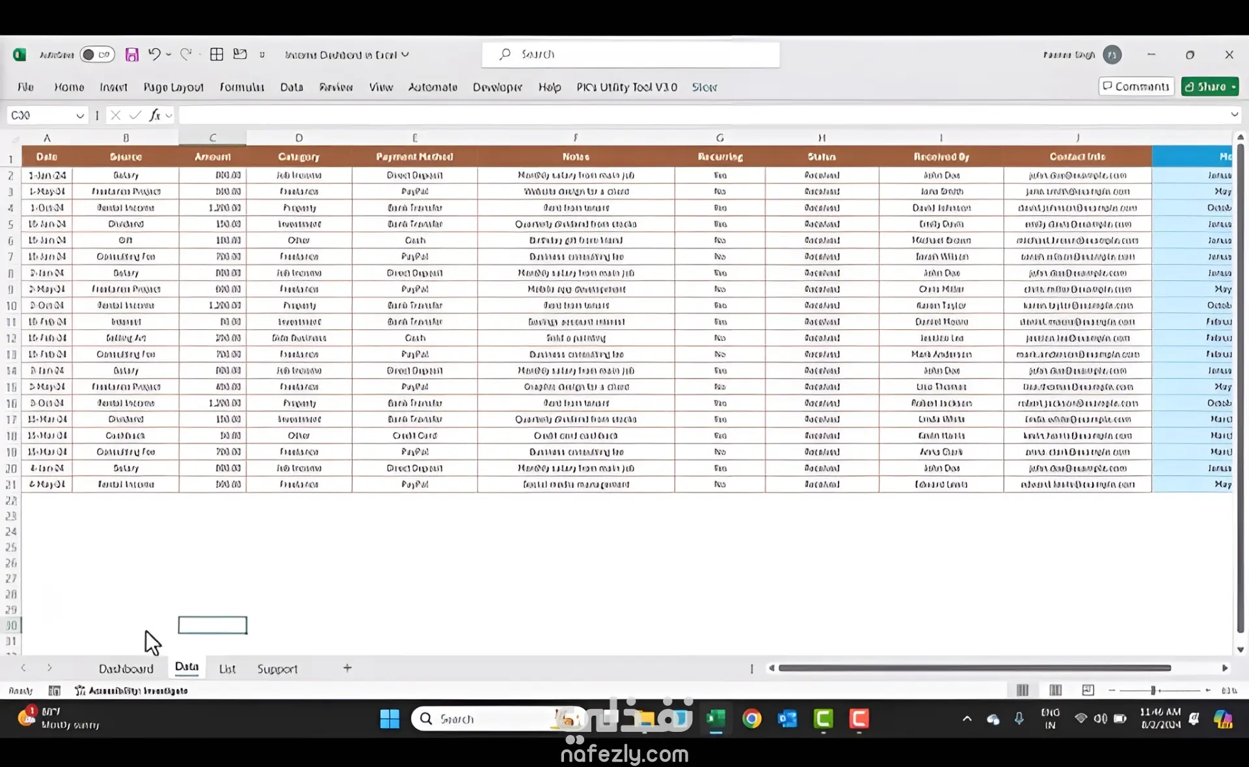Viewport: 1249px width, 767px height.
Task: Open the Undo history dropdown arrow
Action: point(168,55)
